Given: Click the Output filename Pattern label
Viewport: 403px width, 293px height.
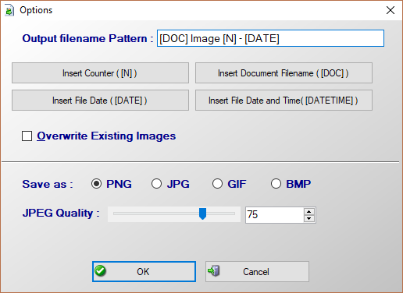Looking at the screenshot, I should click(x=87, y=38).
